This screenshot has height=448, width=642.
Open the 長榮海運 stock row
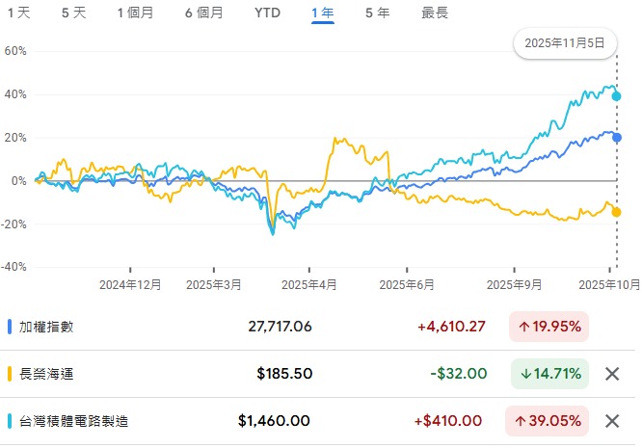pos(317,374)
